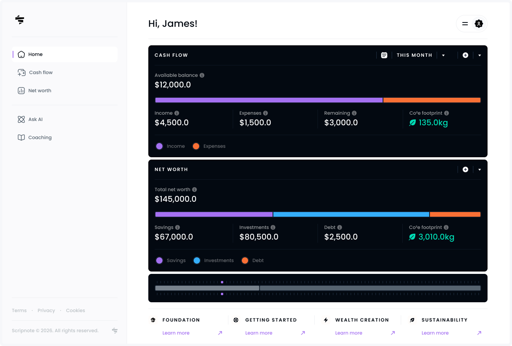Click the purple marker on the timeline slider

click(222, 282)
